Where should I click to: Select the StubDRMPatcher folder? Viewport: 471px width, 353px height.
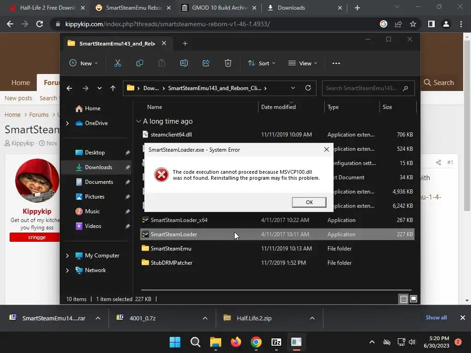[277, 262]
